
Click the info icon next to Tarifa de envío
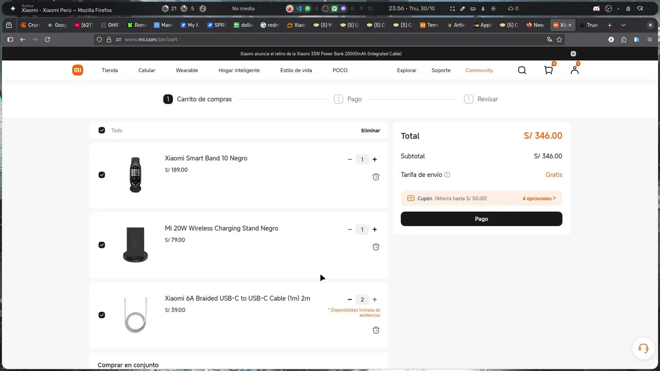[x=447, y=175]
